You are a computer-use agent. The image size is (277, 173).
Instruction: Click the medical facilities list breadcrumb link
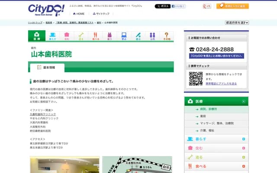(74, 22)
